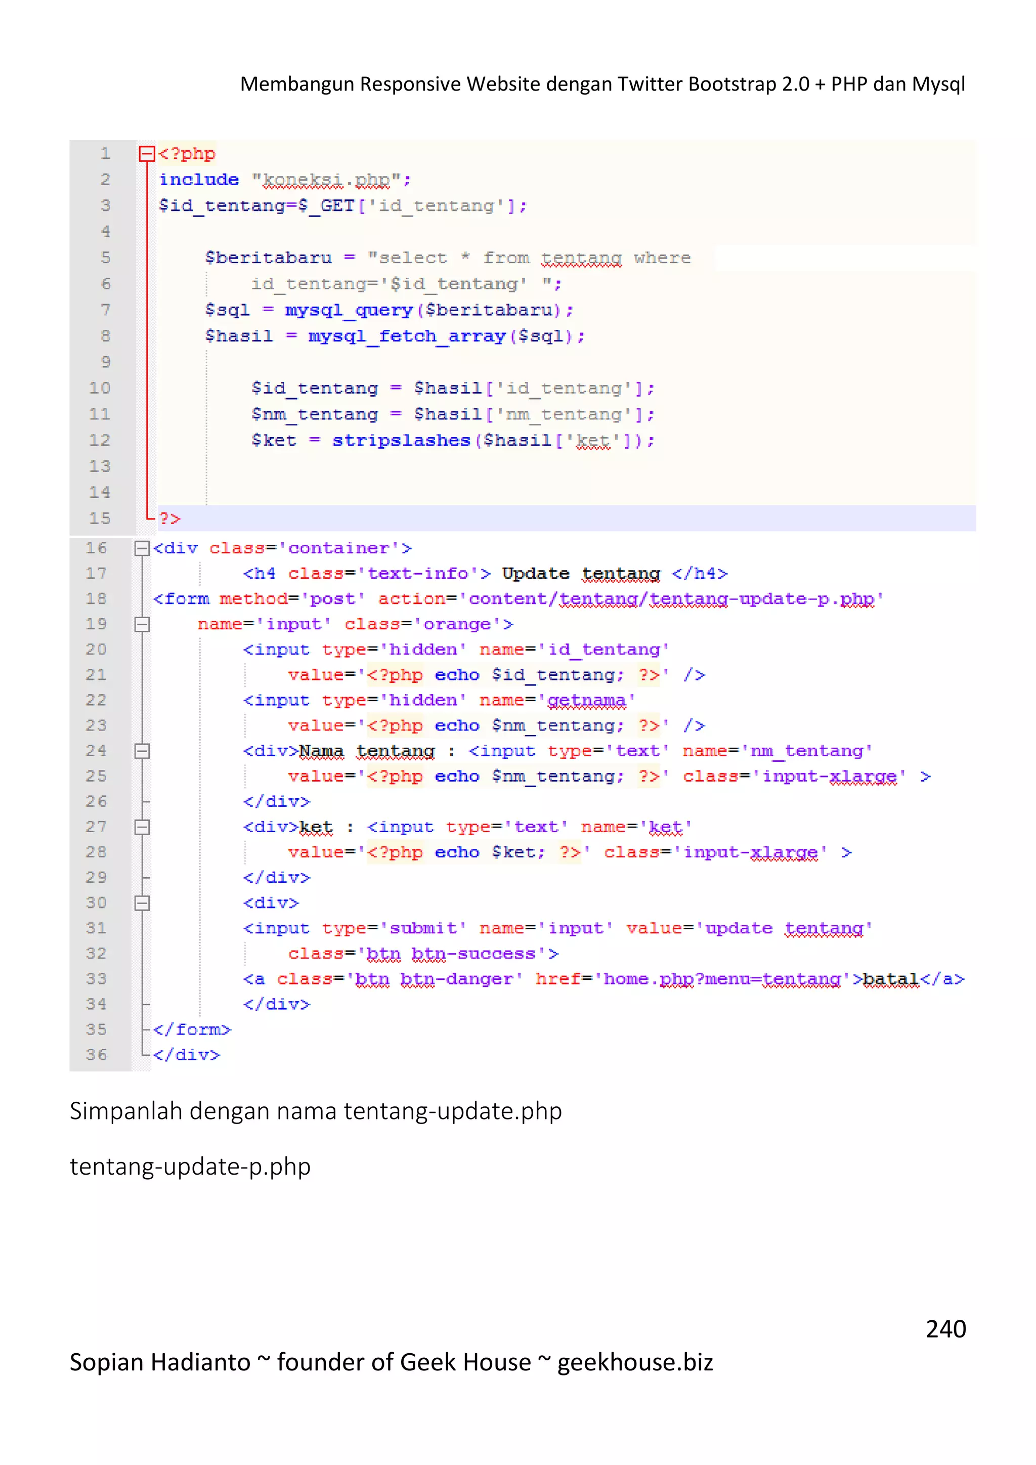Click the footer author line with geekhouse.biz
The height and width of the screenshot is (1465, 1036).
[391, 1362]
